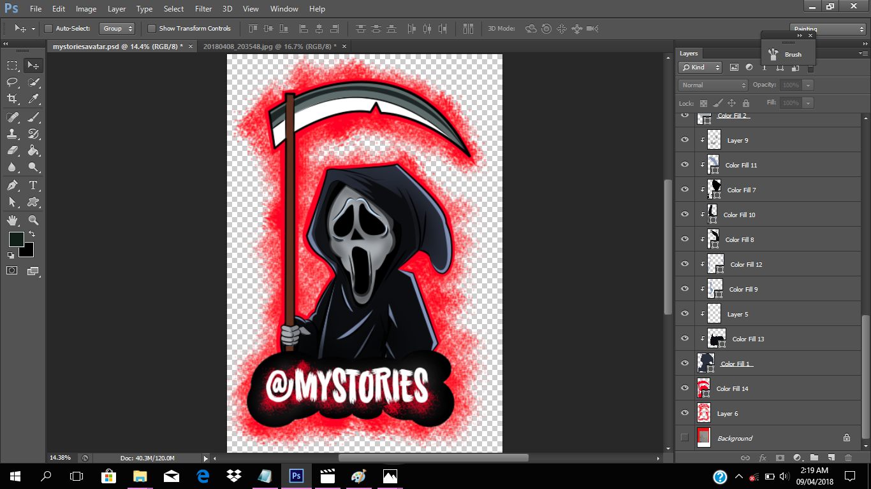871x489 pixels.
Task: Select the Crop tool
Action: tap(12, 99)
